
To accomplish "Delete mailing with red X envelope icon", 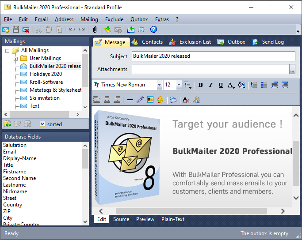I will (26, 30).
